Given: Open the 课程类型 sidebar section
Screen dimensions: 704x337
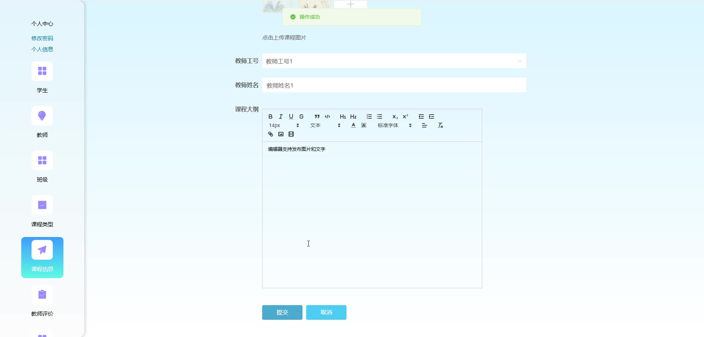Looking at the screenshot, I should point(42,212).
